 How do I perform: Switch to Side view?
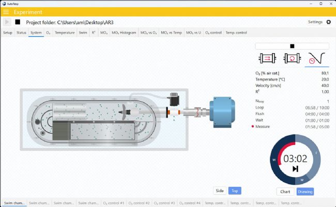[x=220, y=190]
